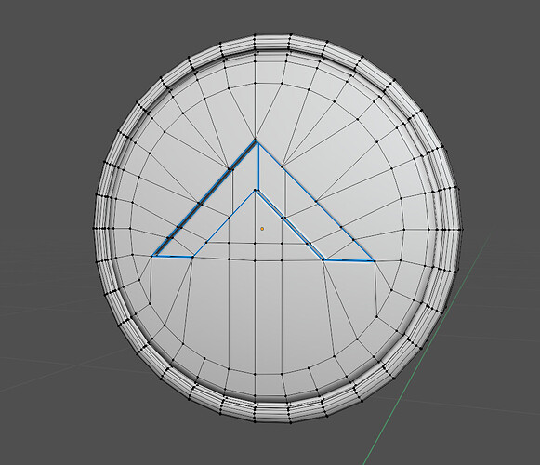Pick the outer triangle's bottom-left corner vertex
Image resolution: width=540 pixels, height=465 pixels.
click(x=151, y=256)
